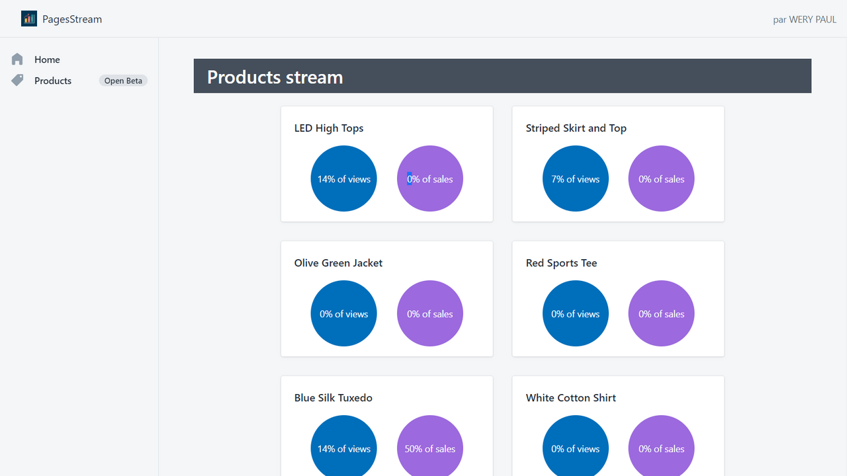Click White Cotton Shirt 0% of views circle
847x476 pixels.
(x=576, y=446)
